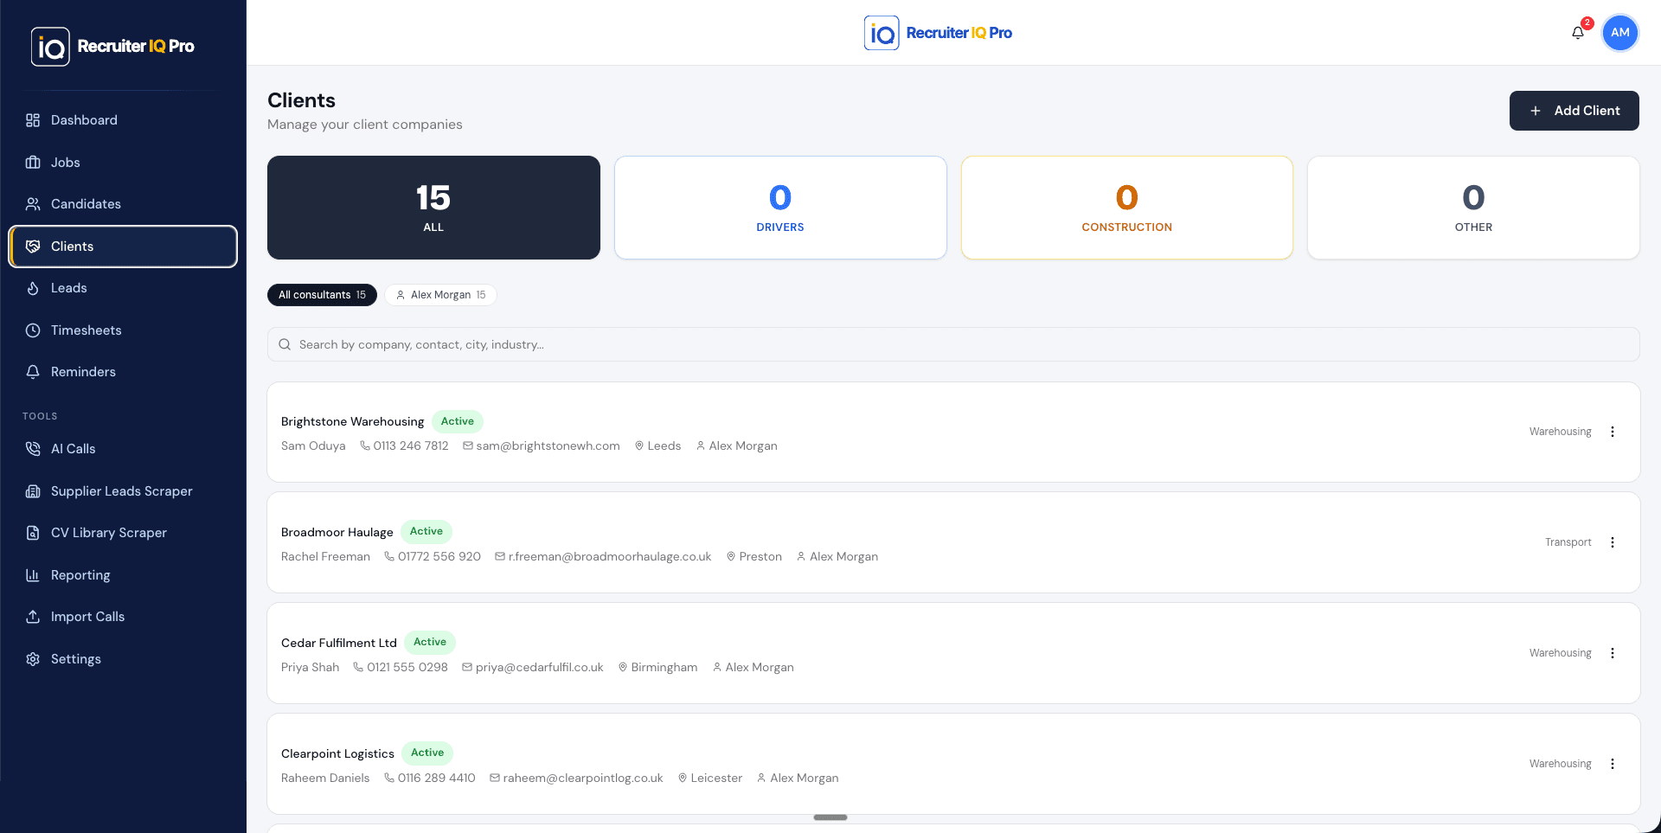
Task: Open Brightstone Warehousing client name
Action: [352, 422]
